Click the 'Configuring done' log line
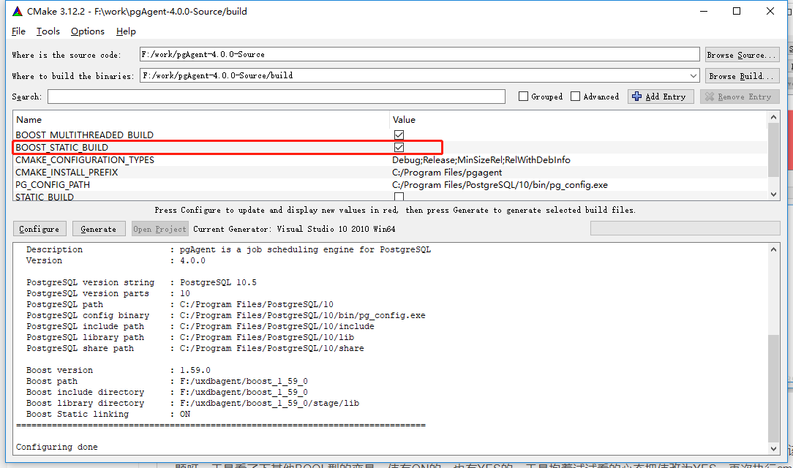This screenshot has width=793, height=468. 56,447
